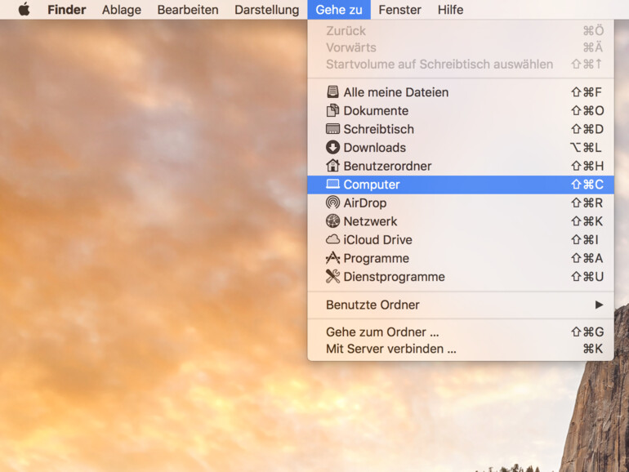Open the Bearbeiten menu
This screenshot has height=472, width=629.
pyautogui.click(x=188, y=10)
